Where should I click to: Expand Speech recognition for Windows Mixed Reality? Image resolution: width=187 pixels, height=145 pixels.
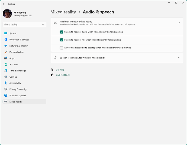[x=179, y=58]
